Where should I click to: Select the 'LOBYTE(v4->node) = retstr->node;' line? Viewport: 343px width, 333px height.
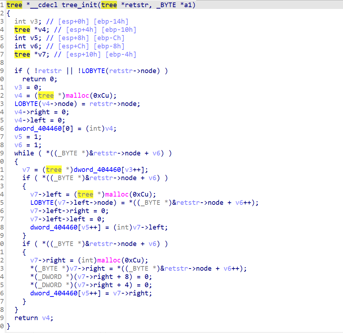pyautogui.click(x=77, y=104)
